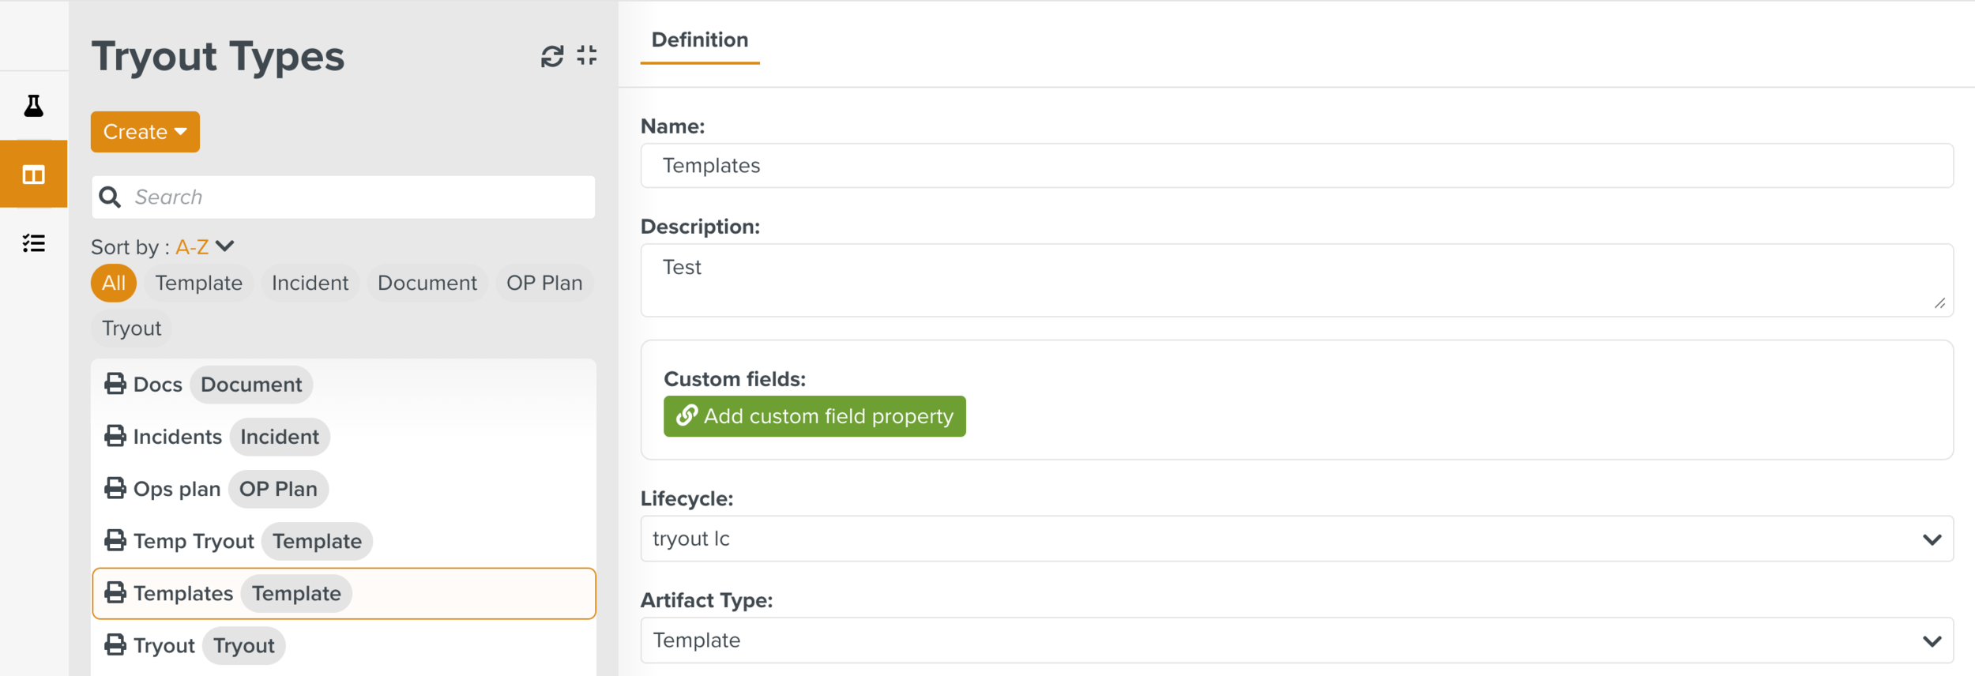Viewport: 1975px width, 676px height.
Task: Click the collapse panel icon
Action: tap(587, 55)
